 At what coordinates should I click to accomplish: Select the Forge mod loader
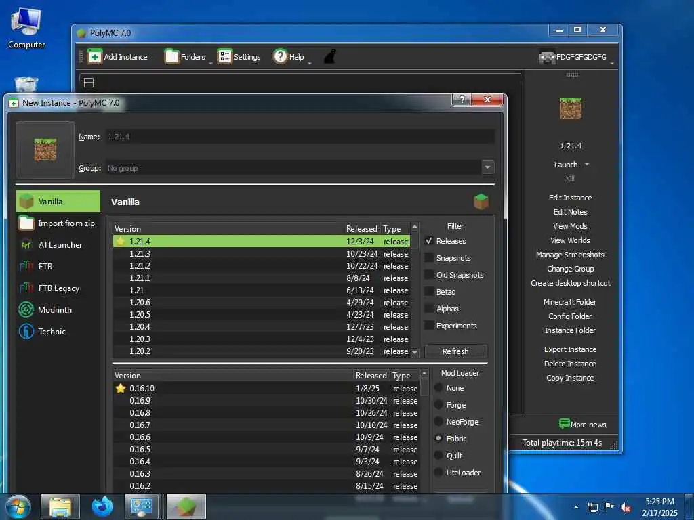(438, 405)
